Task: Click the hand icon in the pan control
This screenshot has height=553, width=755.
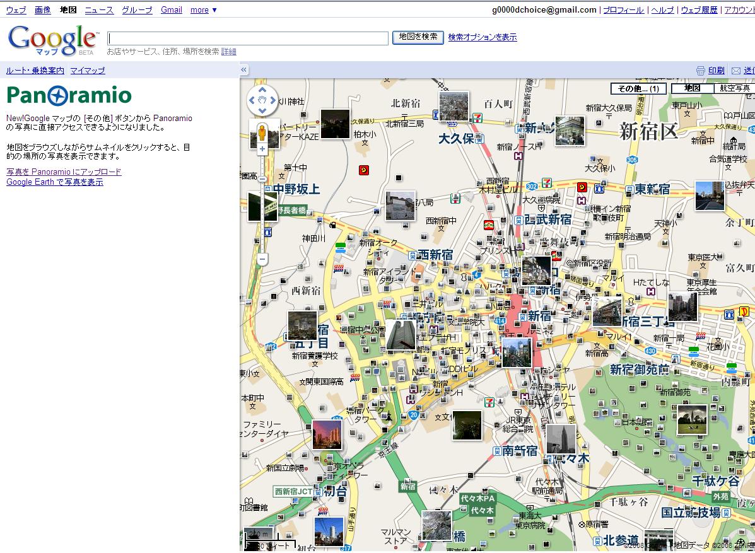Action: (262, 100)
